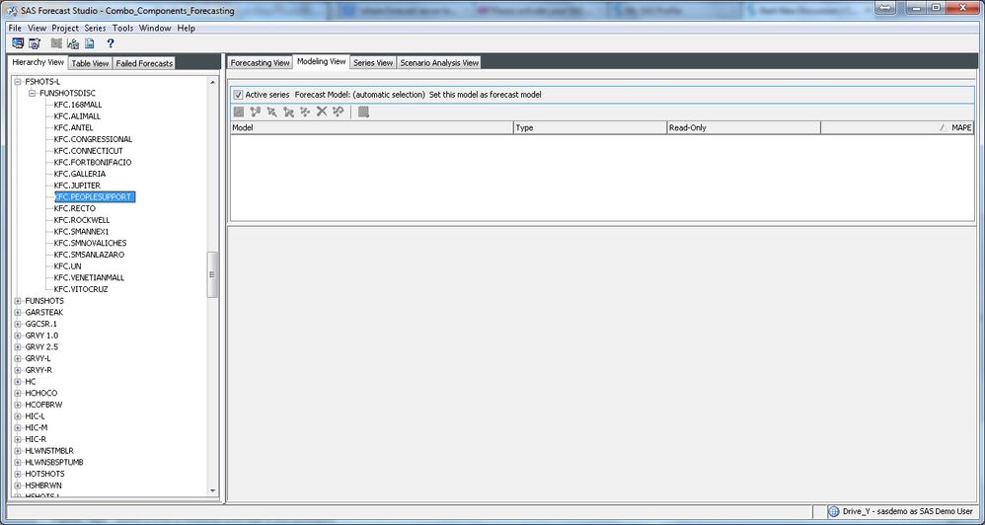The height and width of the screenshot is (525, 985).
Task: Switch to the Table View tab
Action: tap(90, 63)
